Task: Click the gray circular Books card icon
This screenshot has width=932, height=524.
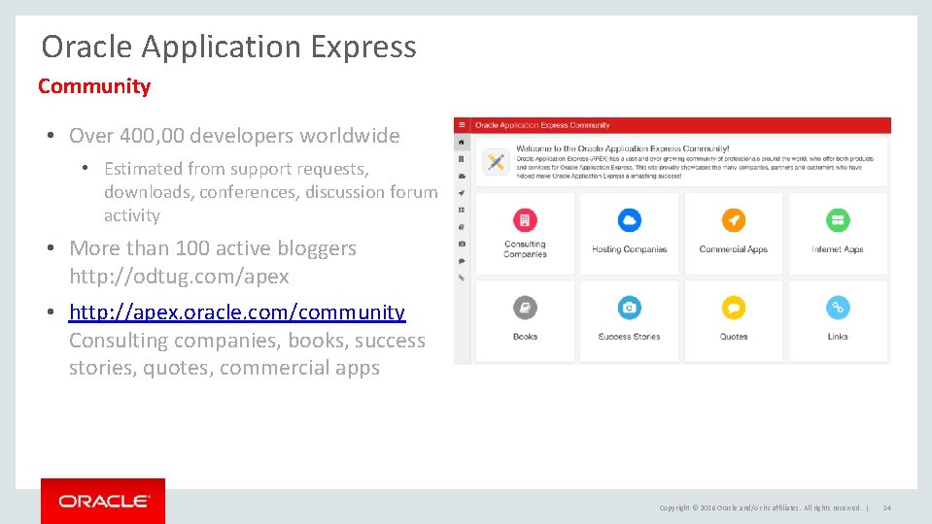Action: coord(525,308)
